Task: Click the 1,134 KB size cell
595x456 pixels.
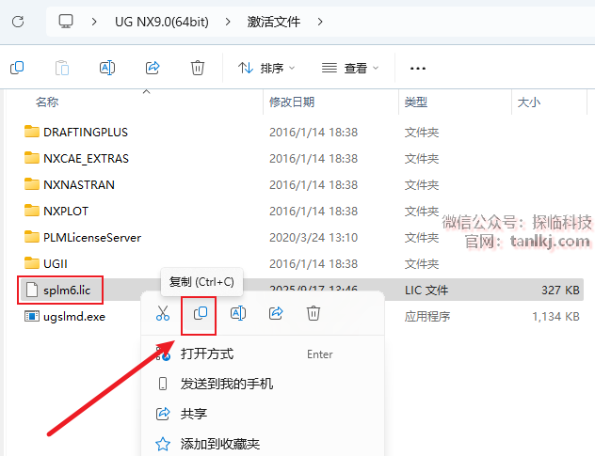Action: pyautogui.click(x=555, y=317)
